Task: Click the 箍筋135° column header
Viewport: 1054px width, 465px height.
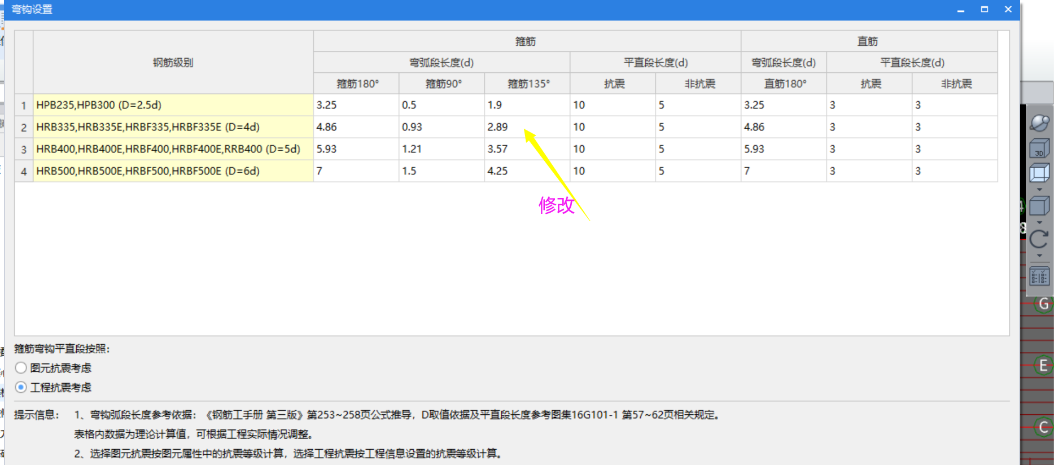Action: pos(527,84)
